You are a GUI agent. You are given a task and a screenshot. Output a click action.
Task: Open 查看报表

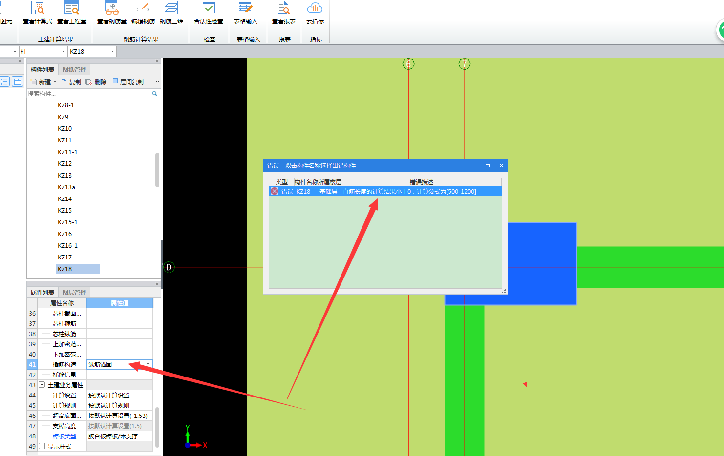click(284, 13)
